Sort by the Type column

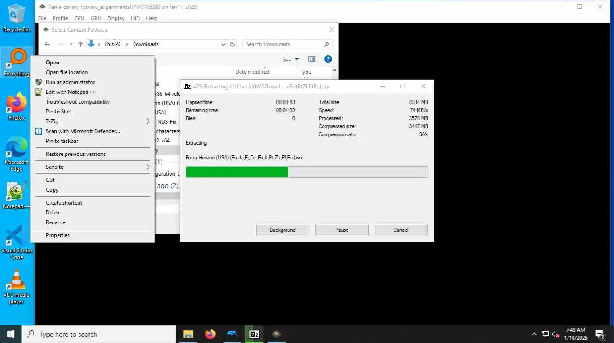coord(306,72)
